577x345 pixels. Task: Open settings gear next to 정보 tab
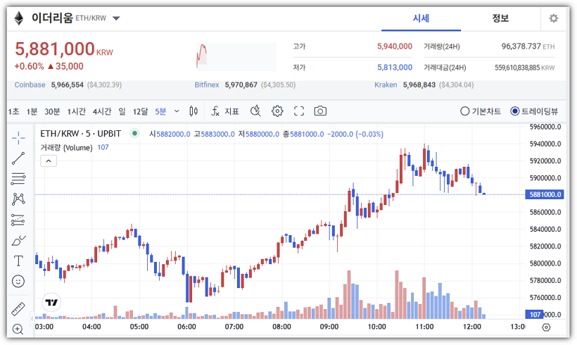point(554,18)
